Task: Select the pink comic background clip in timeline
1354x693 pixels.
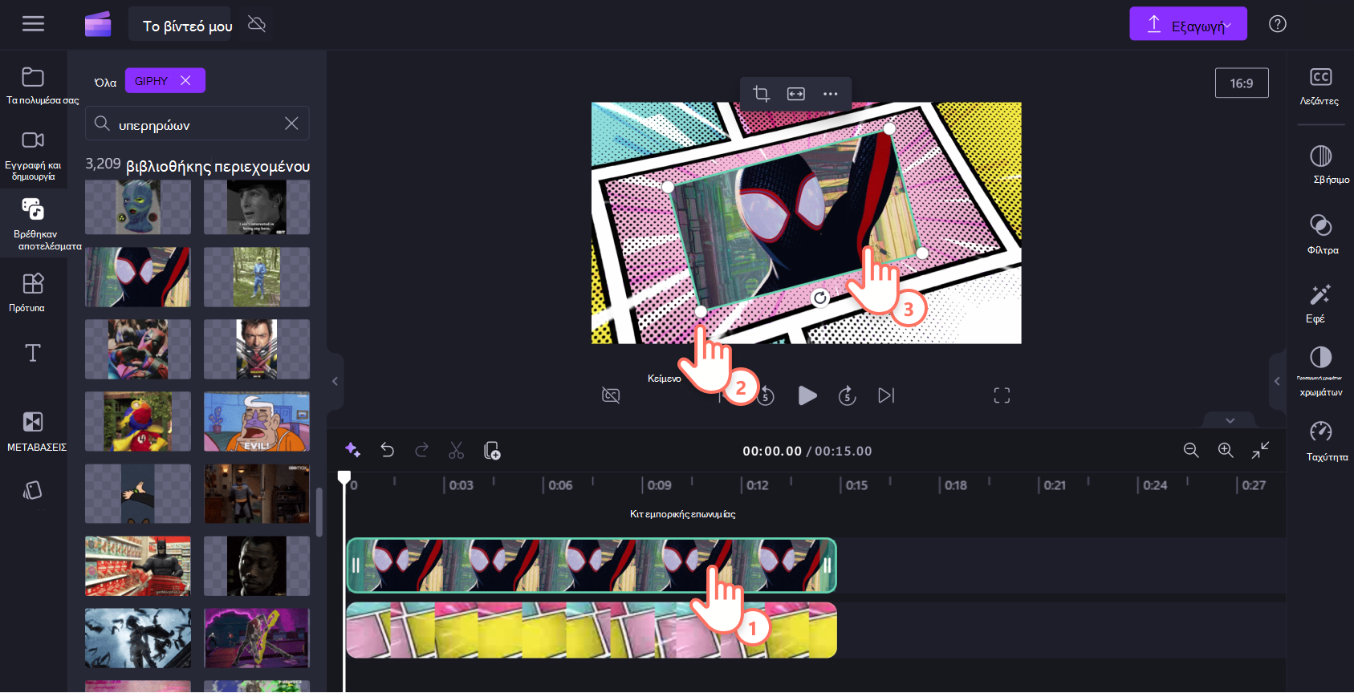Action: (592, 630)
